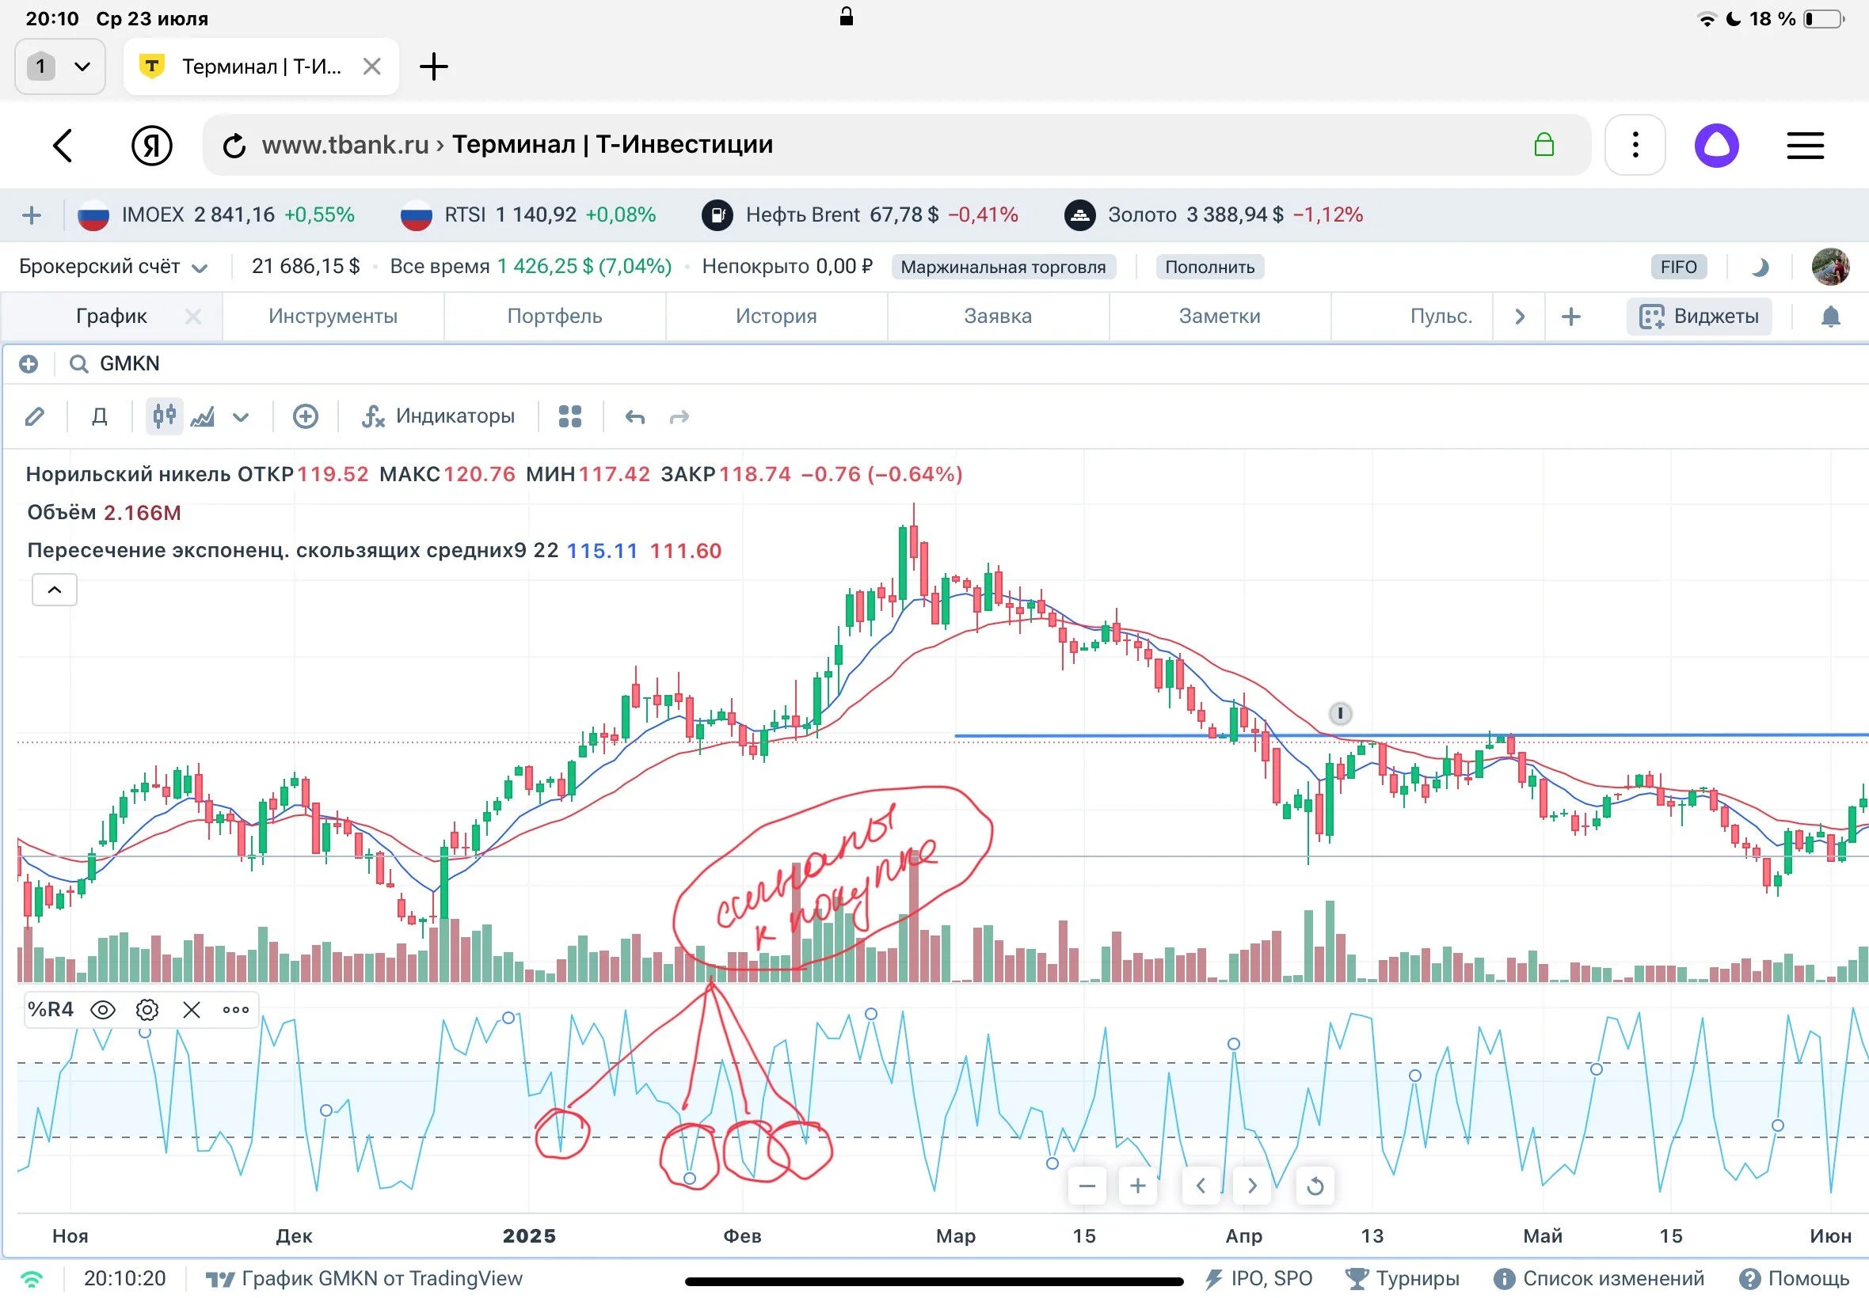Switch to the Портфель tab
1869x1298 pixels.
[x=554, y=317]
